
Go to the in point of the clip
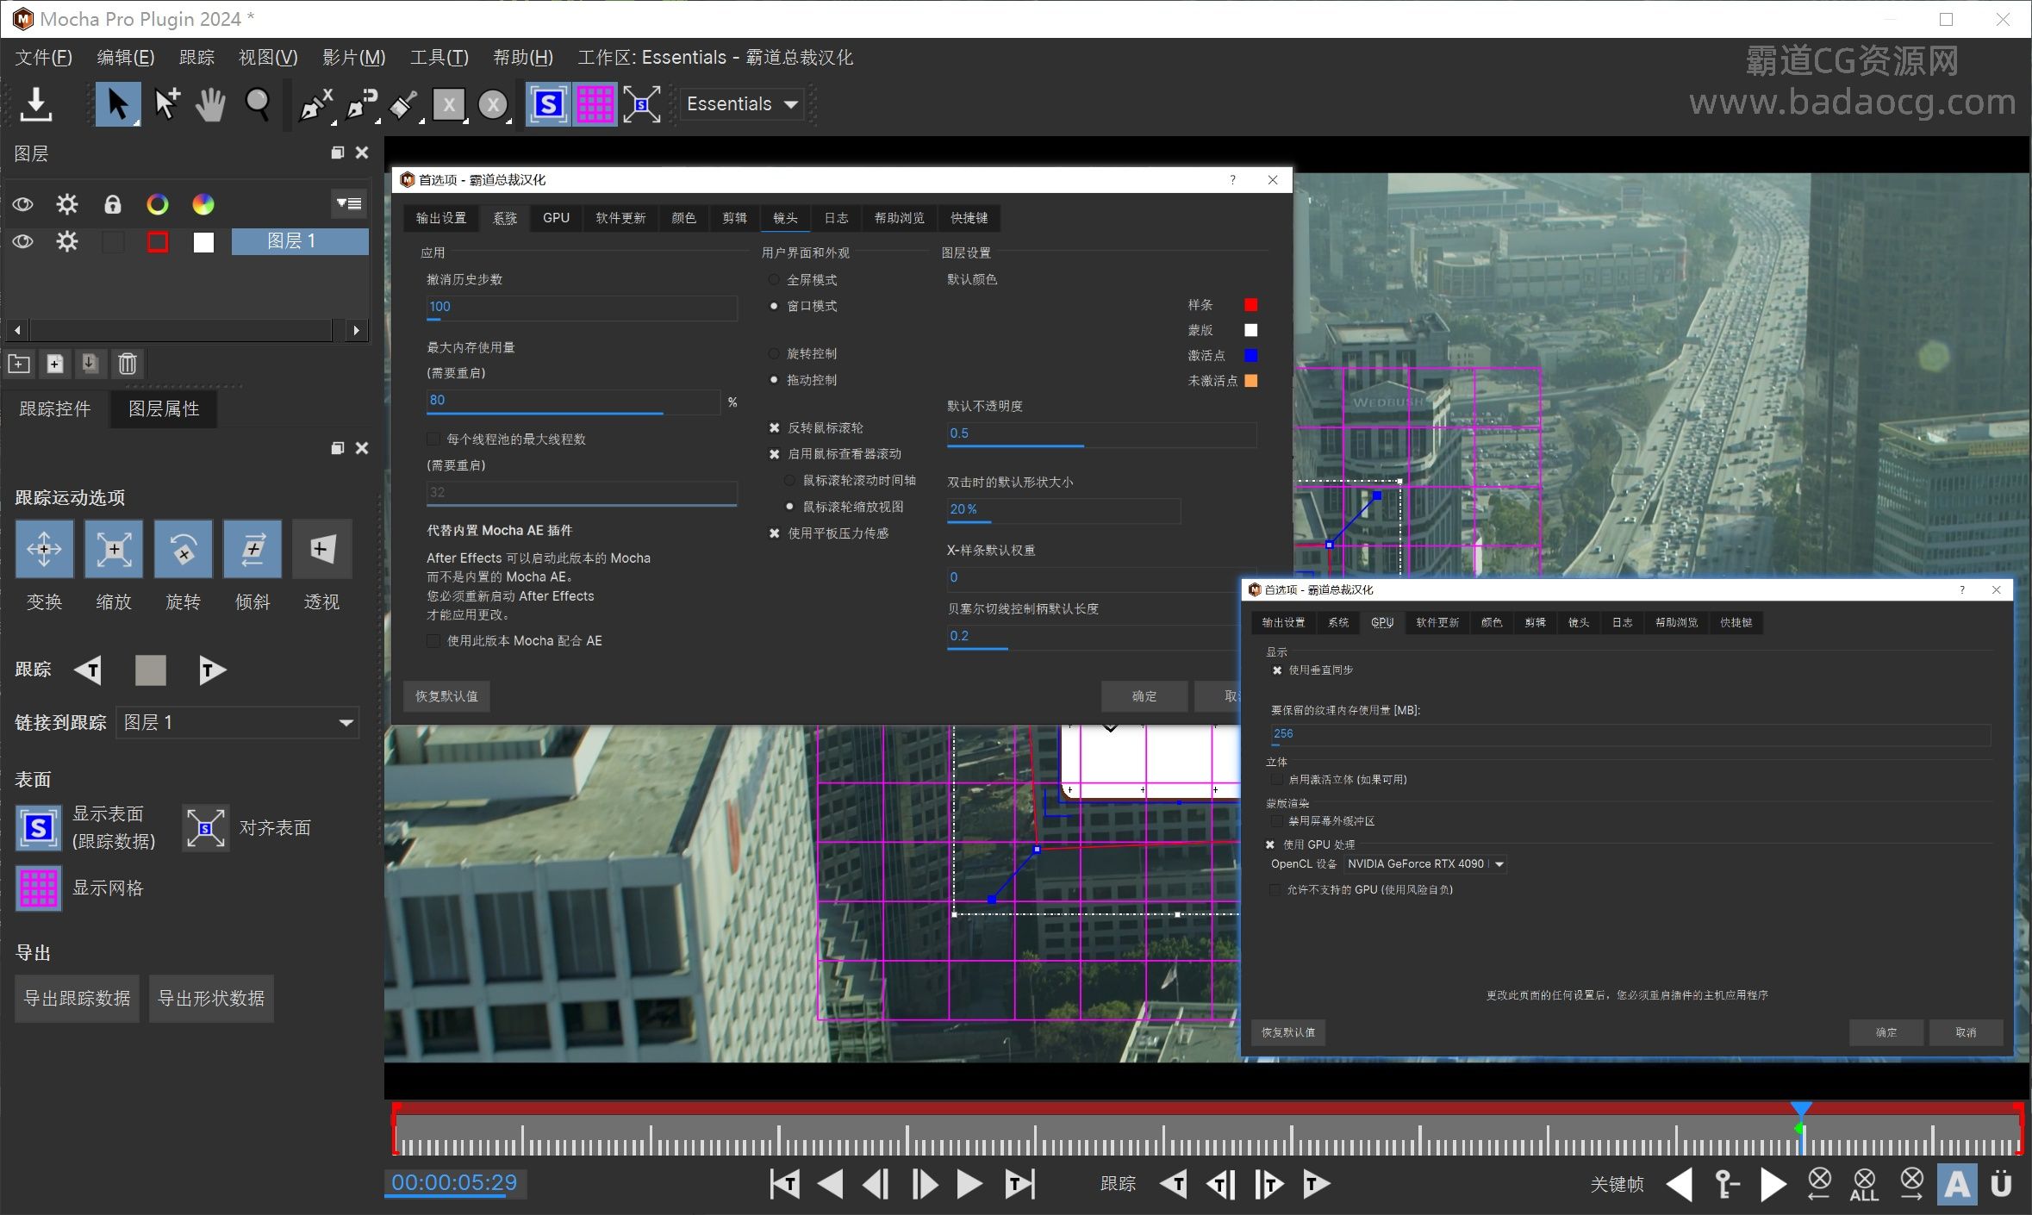(x=785, y=1184)
